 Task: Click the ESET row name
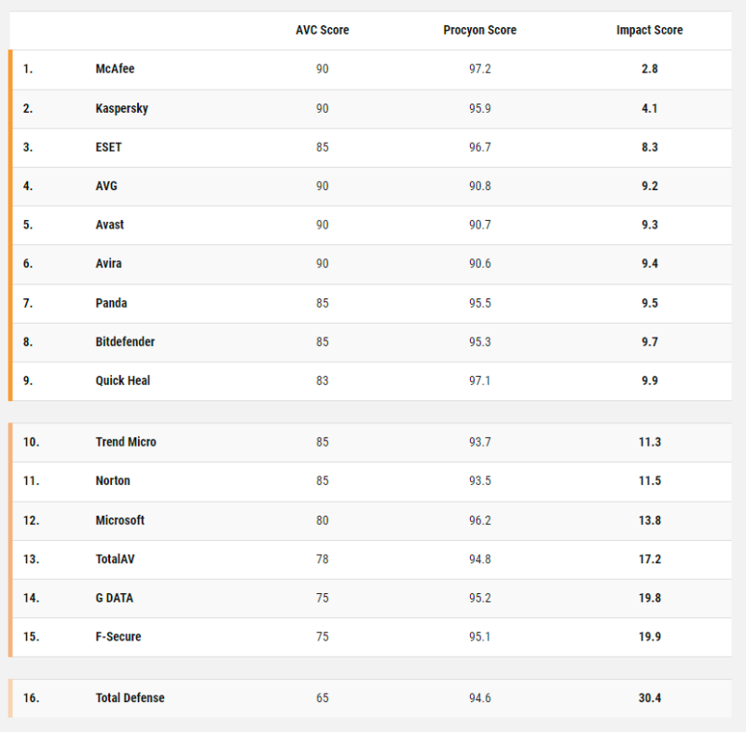108,147
